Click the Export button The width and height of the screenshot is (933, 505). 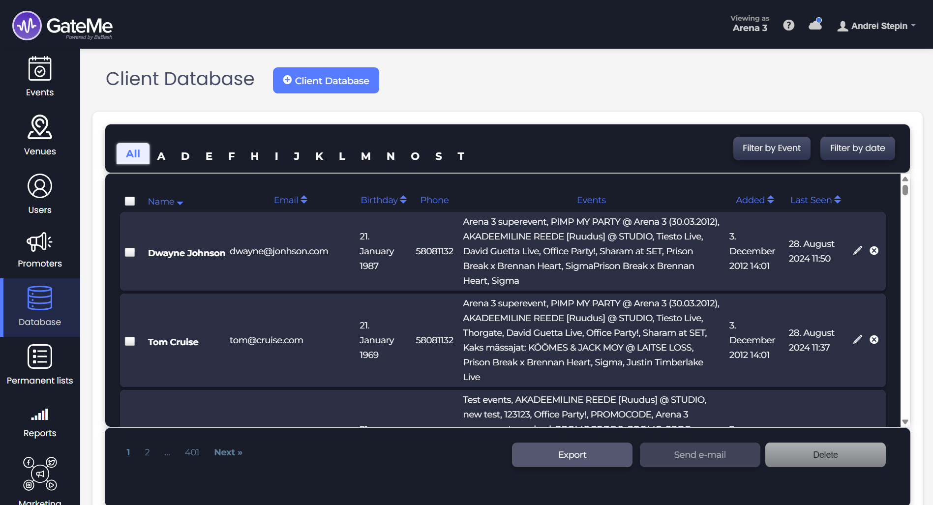(x=572, y=455)
